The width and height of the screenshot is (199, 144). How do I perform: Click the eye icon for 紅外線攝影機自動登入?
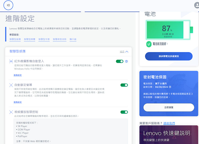point(11,61)
